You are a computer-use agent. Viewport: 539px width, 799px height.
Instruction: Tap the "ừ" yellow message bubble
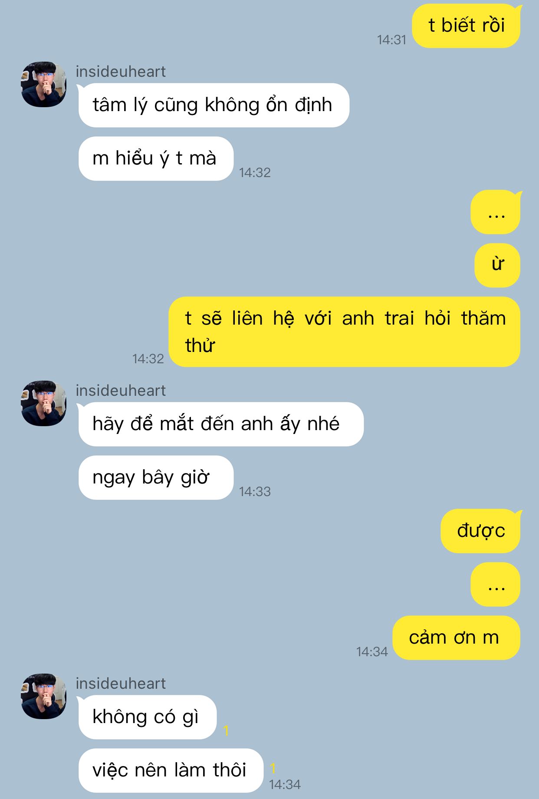click(497, 265)
